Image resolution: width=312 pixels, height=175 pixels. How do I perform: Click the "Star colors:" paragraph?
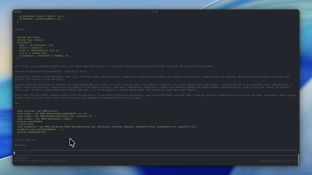tap(114, 66)
